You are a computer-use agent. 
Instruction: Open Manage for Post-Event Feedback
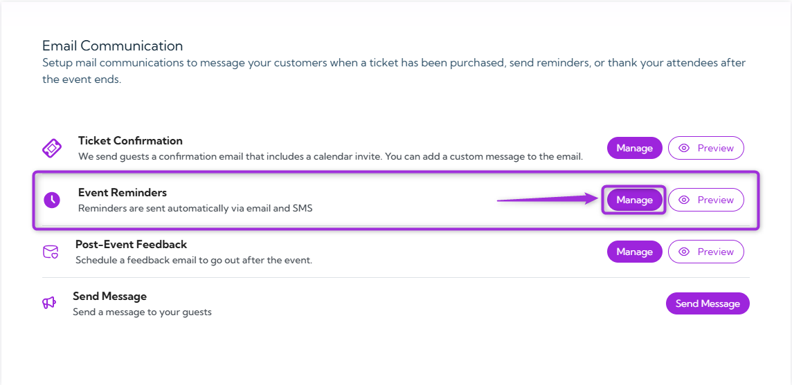(634, 252)
